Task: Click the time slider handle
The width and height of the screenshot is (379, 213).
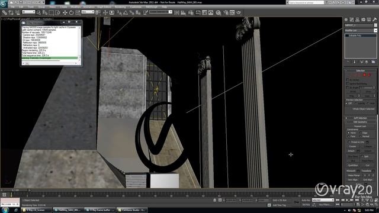Action: (x=15, y=191)
